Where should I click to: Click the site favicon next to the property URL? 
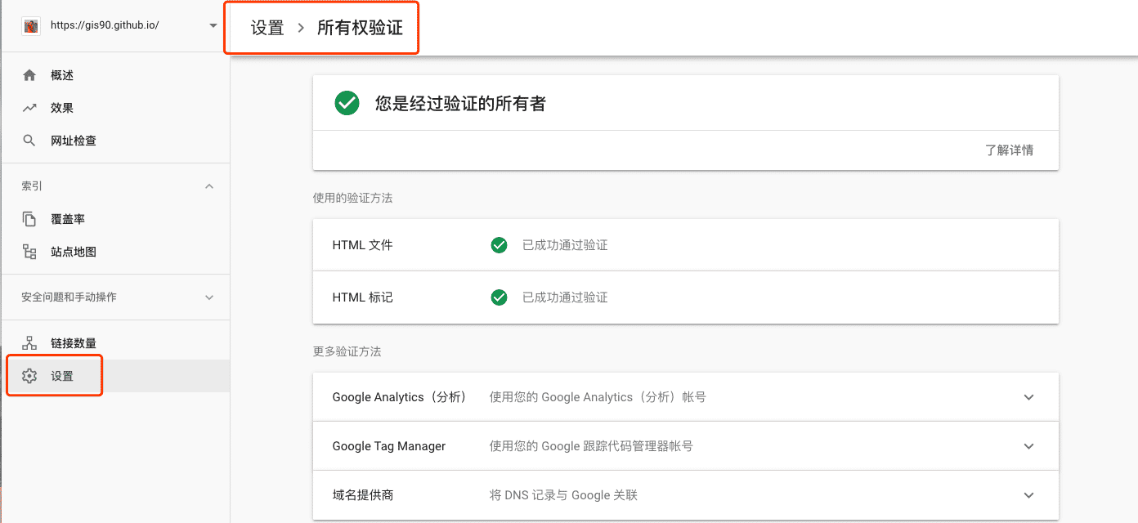point(30,25)
